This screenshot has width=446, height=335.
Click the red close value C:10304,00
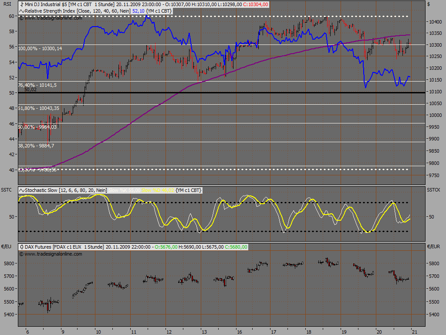256,4
